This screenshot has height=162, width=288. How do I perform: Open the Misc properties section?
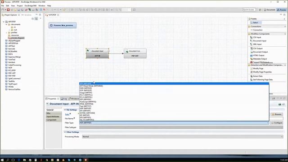[x=54, y=113]
